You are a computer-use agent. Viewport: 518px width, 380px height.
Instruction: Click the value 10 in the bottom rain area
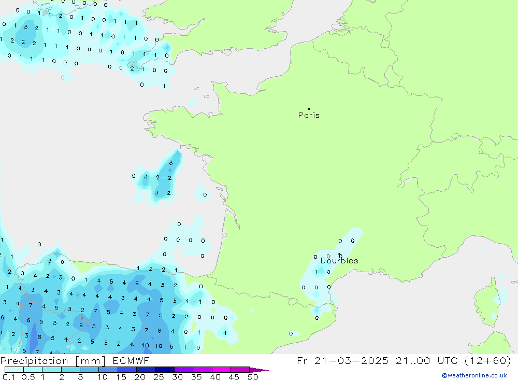click(x=146, y=346)
